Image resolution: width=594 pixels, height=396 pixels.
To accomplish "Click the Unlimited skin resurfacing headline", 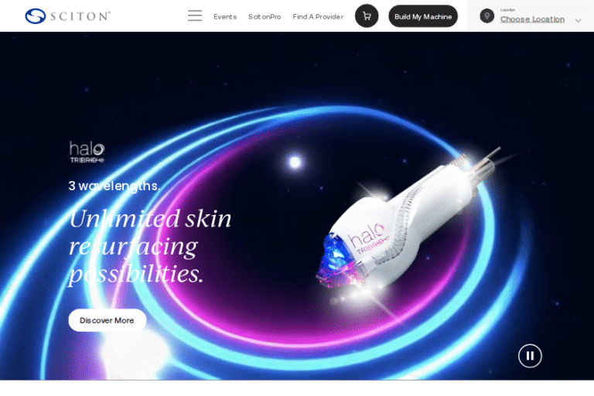I will point(150,246).
